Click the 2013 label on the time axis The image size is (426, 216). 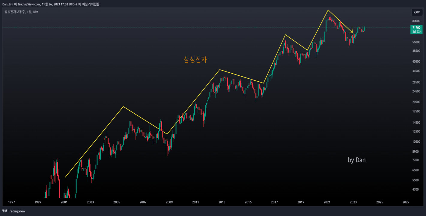coord(222,202)
